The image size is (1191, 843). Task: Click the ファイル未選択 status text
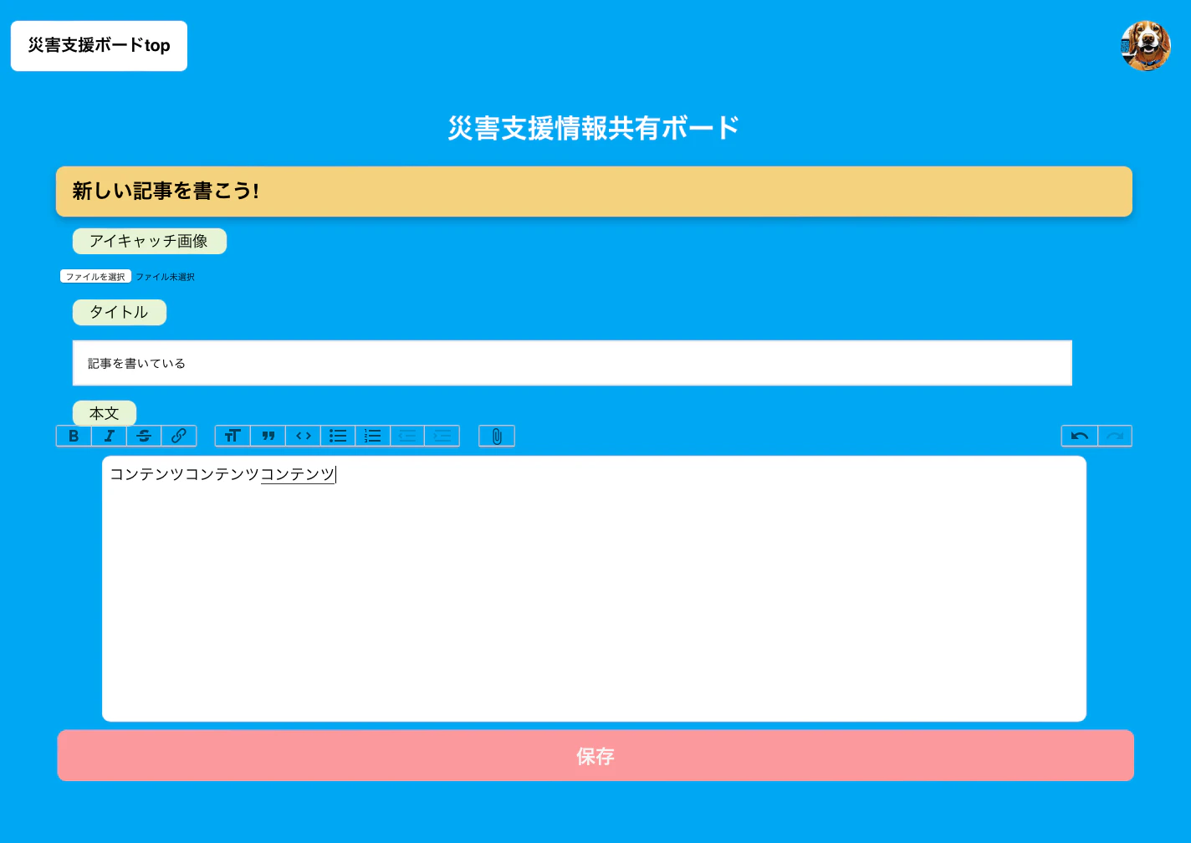pos(165,277)
